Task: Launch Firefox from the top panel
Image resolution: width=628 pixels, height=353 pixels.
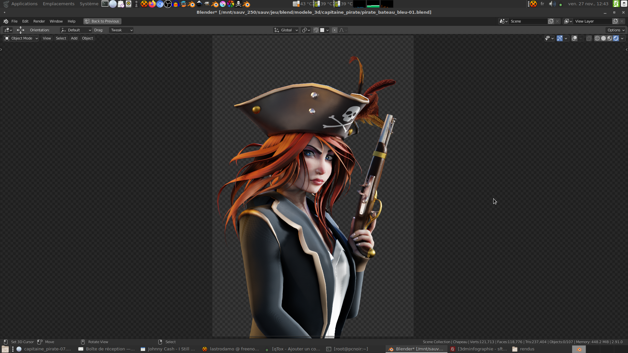Action: tap(152, 4)
